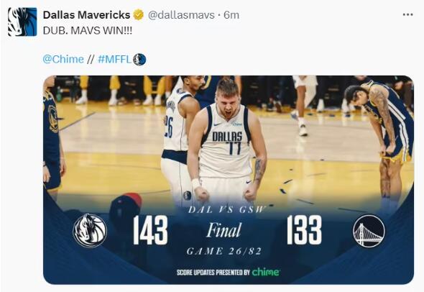The image size is (424, 292).
Task: Open the @dallasmavs handle link
Action: point(181,15)
